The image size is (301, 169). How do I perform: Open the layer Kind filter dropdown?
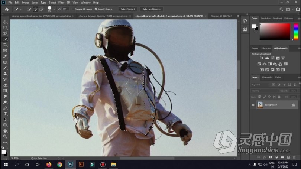point(260,85)
